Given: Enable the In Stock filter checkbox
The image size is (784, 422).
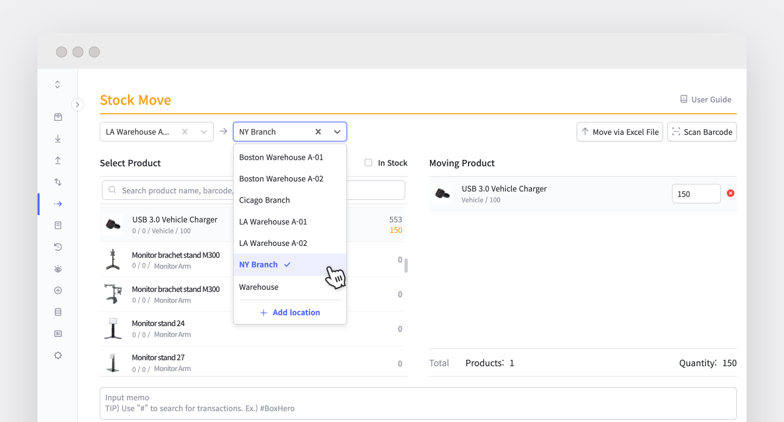Looking at the screenshot, I should 368,163.
